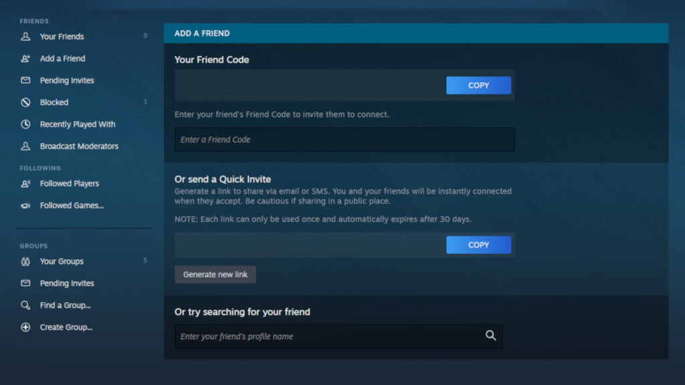Open the Blocked users list
This screenshot has height=385, width=685.
53,102
